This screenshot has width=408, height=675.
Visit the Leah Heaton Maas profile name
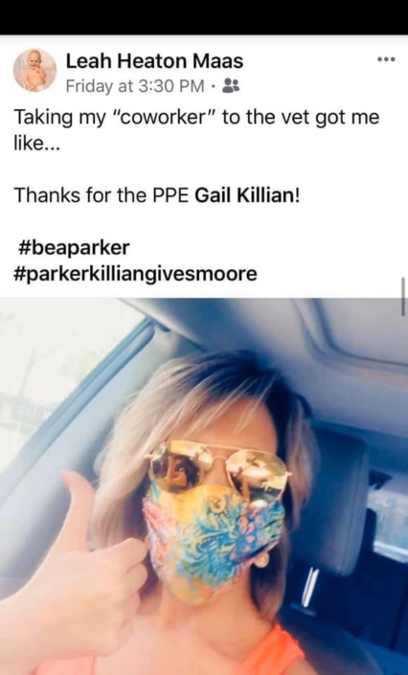coord(154,61)
